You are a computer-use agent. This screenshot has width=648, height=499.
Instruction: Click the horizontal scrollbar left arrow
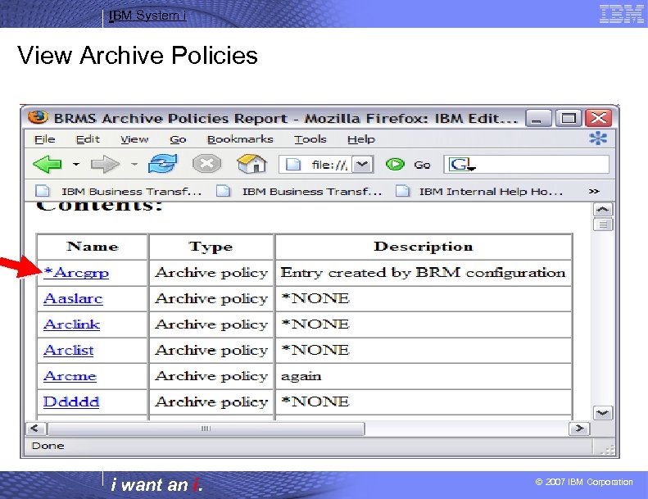click(35, 429)
